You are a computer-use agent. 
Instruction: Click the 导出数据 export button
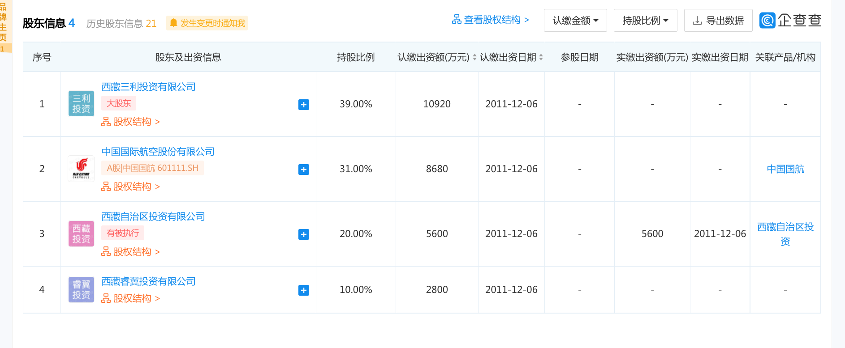718,21
